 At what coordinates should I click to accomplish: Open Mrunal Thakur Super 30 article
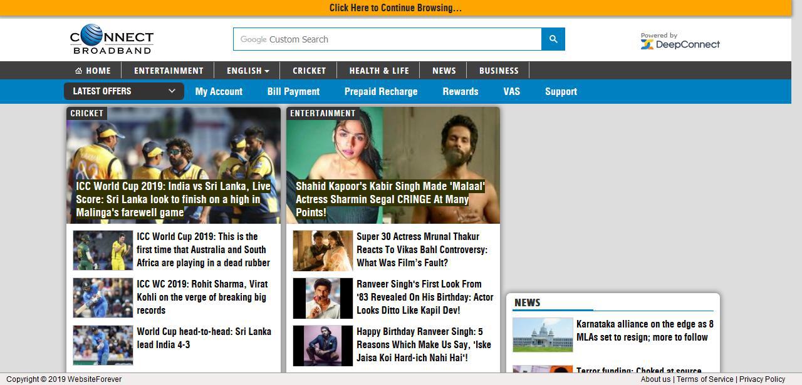point(422,249)
